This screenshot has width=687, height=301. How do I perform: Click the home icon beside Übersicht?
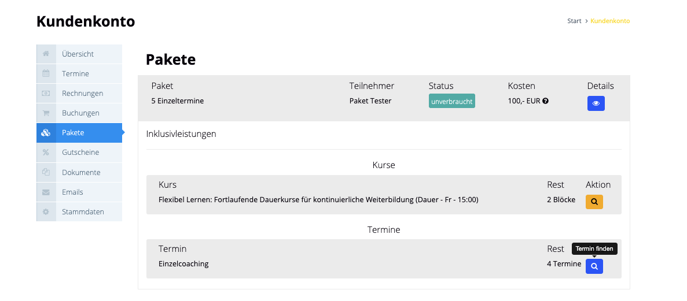(46, 54)
